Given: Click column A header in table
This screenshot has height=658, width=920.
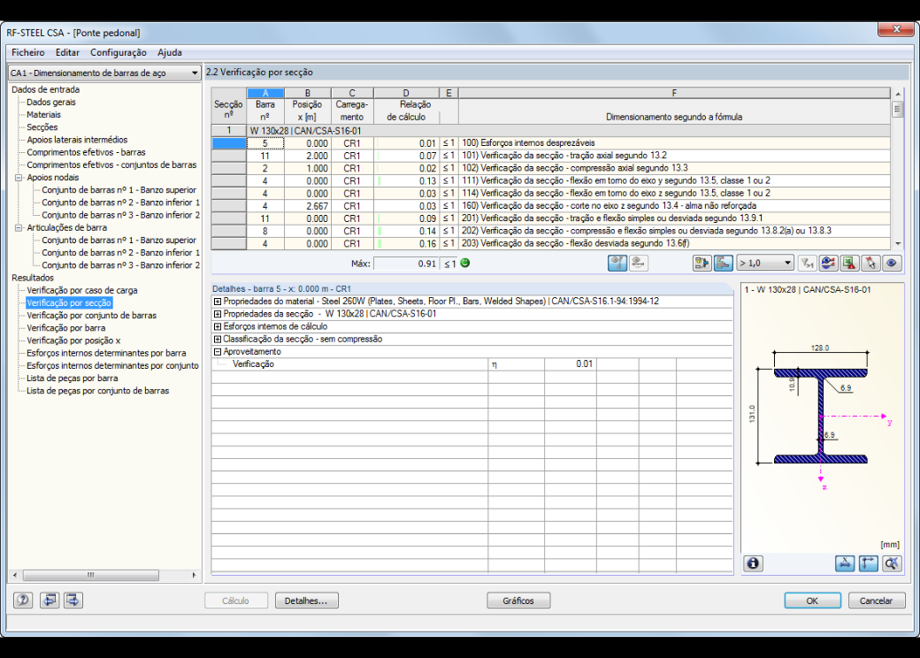Looking at the screenshot, I should pyautogui.click(x=265, y=93).
